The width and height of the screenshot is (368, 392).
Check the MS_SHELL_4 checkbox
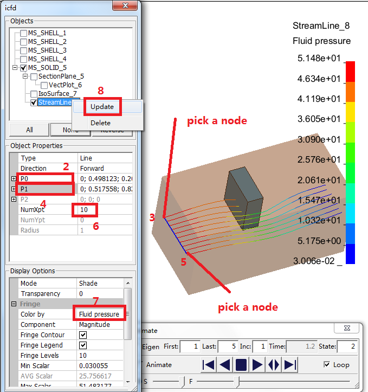coord(23,59)
